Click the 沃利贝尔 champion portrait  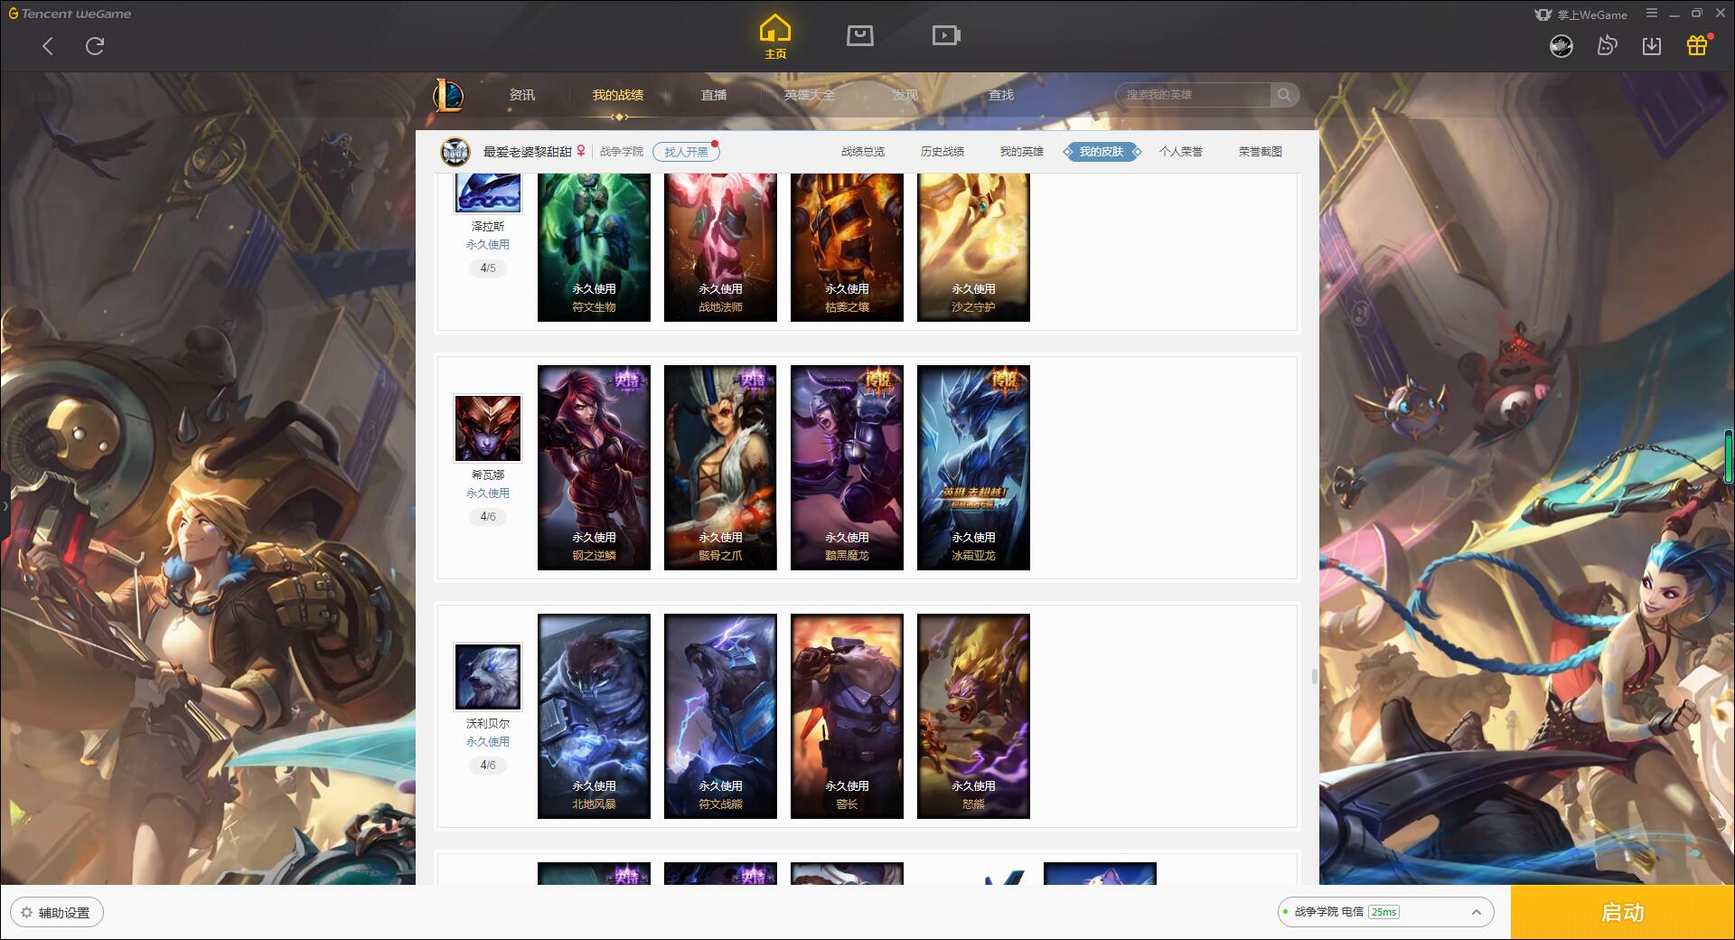pyautogui.click(x=488, y=677)
